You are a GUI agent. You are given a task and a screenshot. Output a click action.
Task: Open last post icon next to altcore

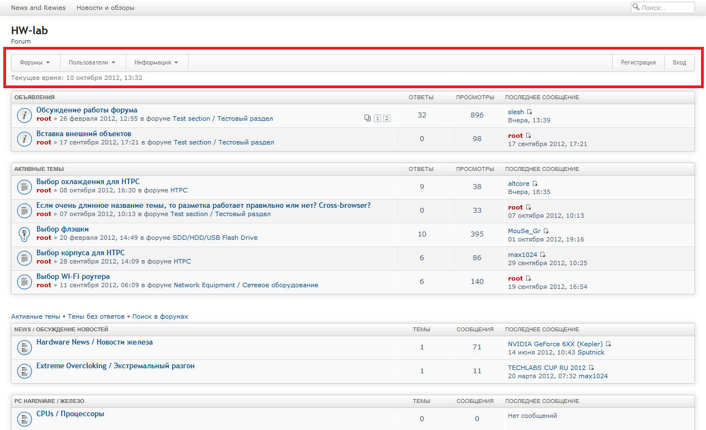click(535, 184)
